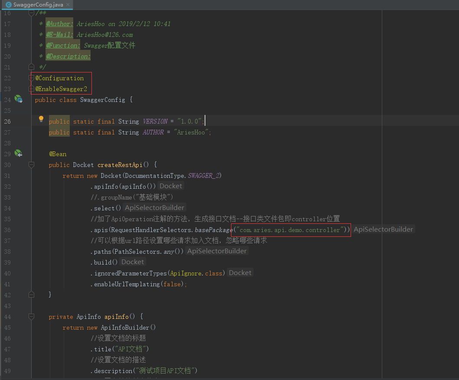Close the SwaggerConfig.java tab

[68, 5]
